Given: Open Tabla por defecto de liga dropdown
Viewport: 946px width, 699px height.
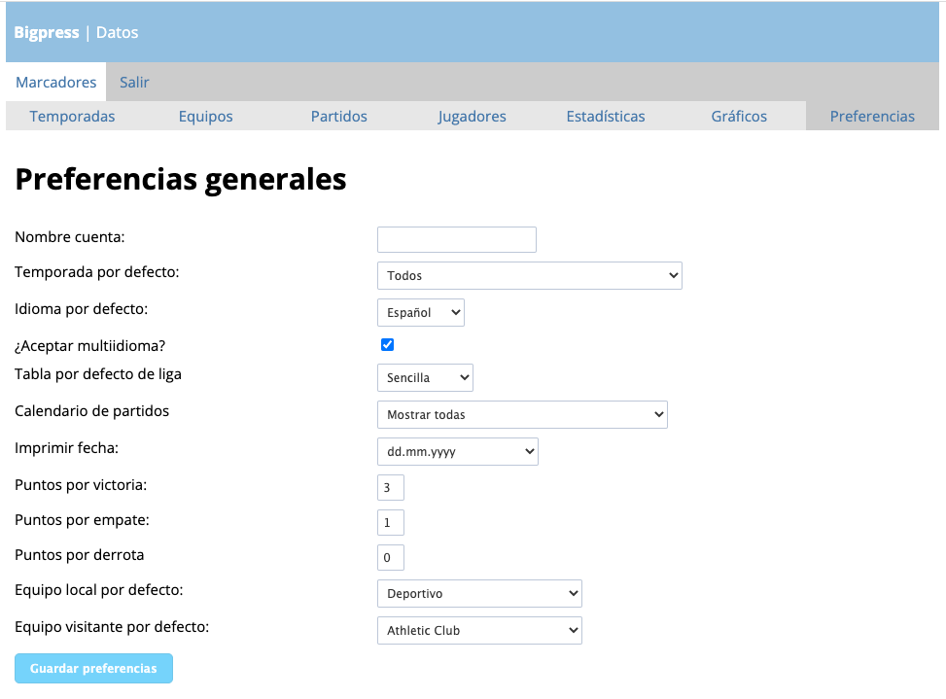Looking at the screenshot, I should [425, 377].
